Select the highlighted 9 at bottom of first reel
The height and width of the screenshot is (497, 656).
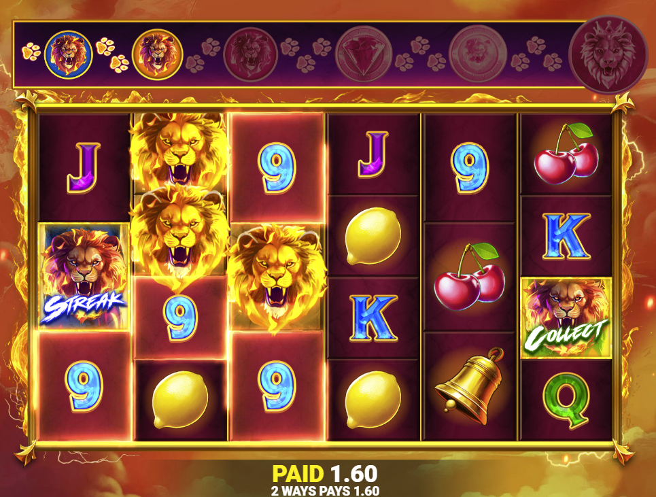point(84,385)
